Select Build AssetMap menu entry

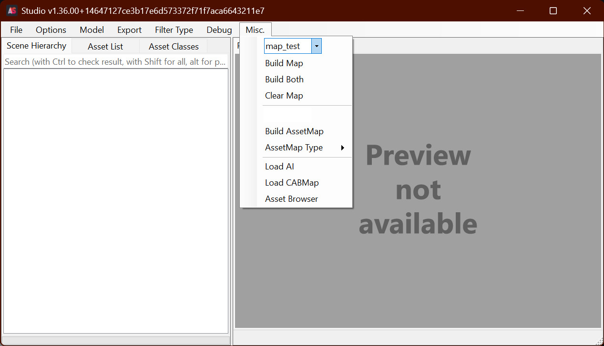pos(296,131)
